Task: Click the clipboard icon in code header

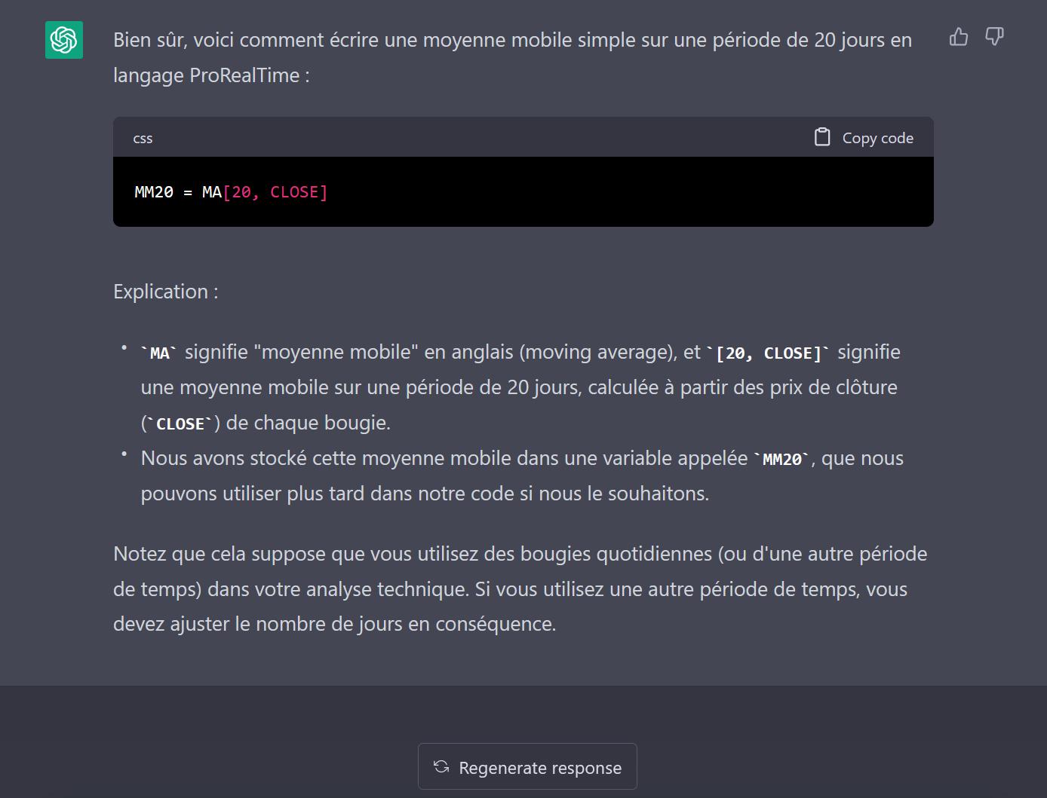Action: pos(822,137)
